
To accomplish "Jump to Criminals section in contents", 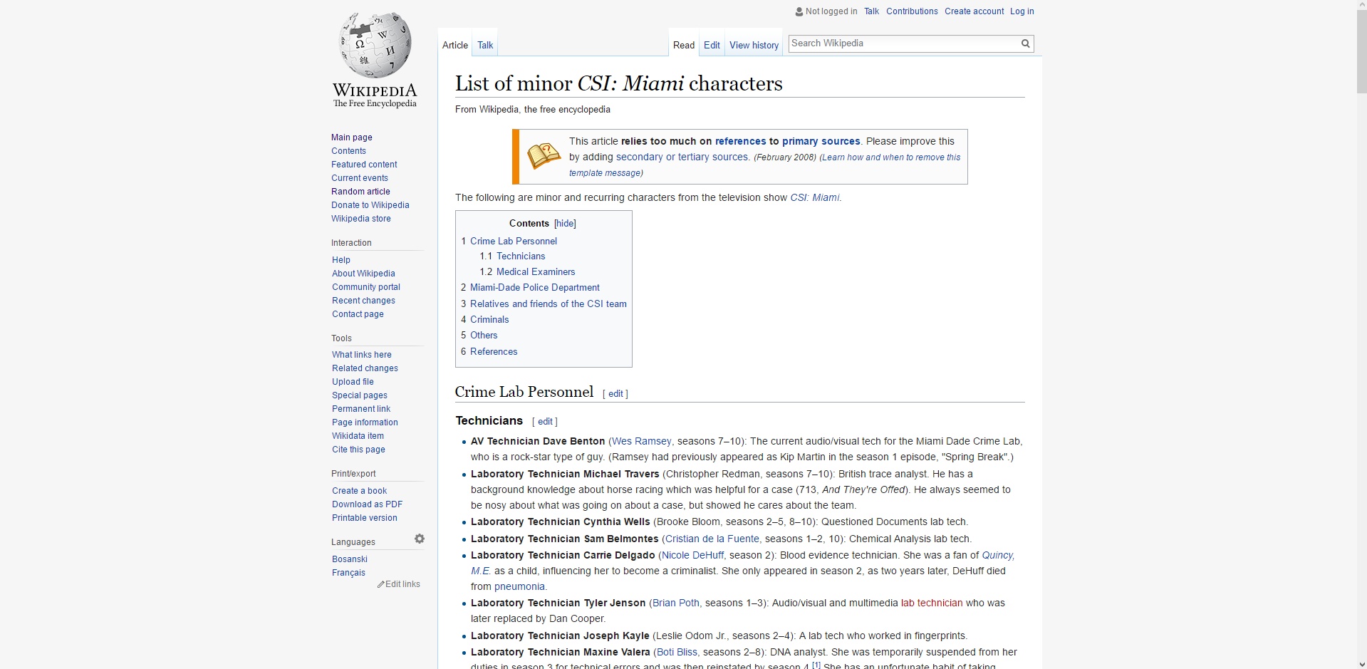I will click(x=489, y=320).
